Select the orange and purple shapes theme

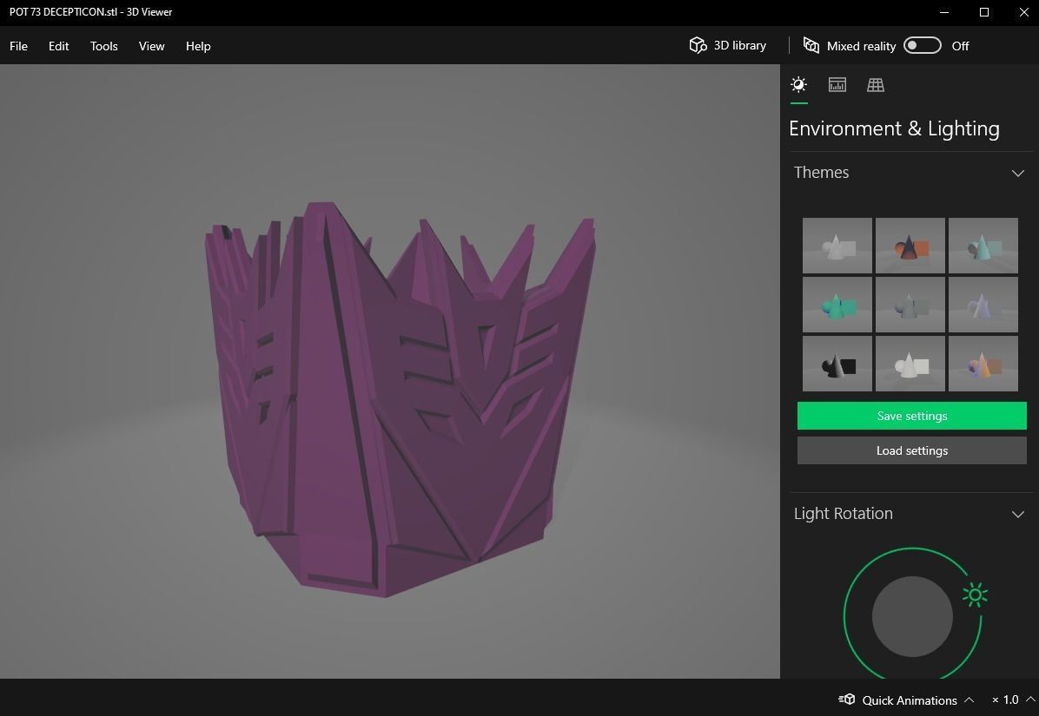pyautogui.click(x=983, y=364)
